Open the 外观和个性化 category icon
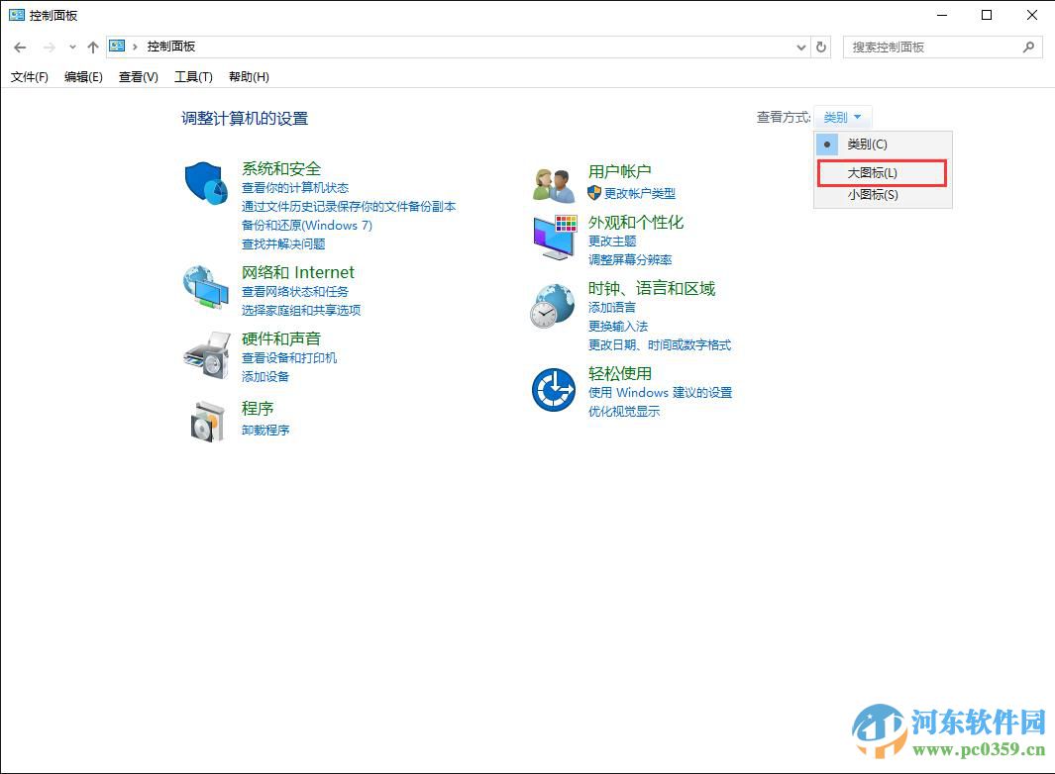 click(x=552, y=236)
